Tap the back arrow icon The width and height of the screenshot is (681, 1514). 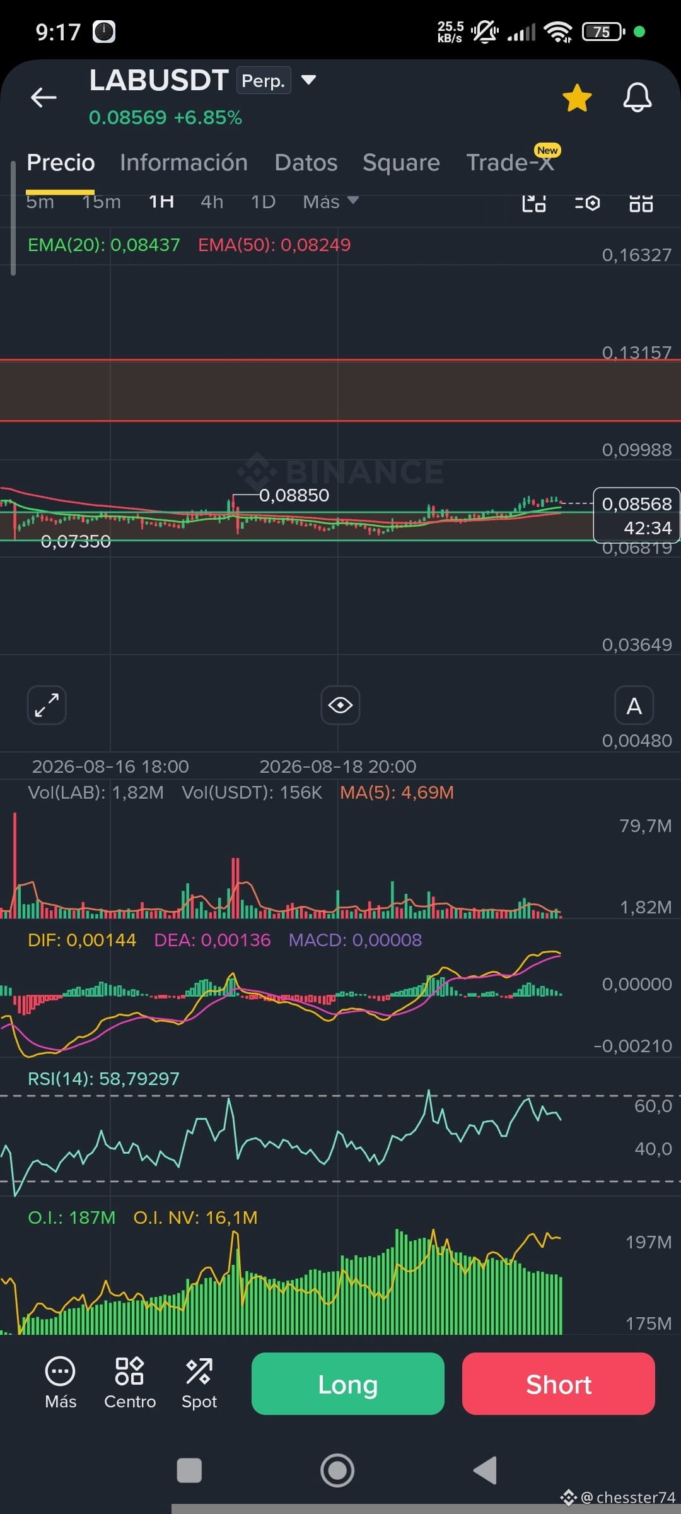click(44, 98)
